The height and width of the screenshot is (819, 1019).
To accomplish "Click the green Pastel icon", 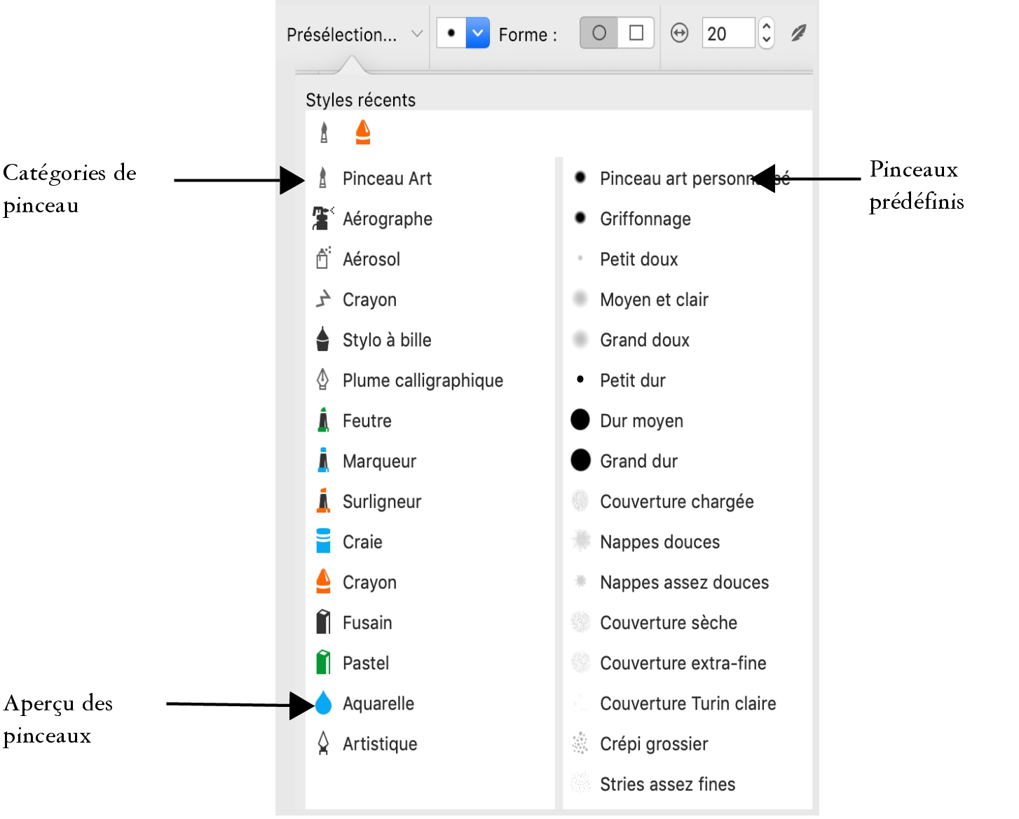I will click(323, 663).
